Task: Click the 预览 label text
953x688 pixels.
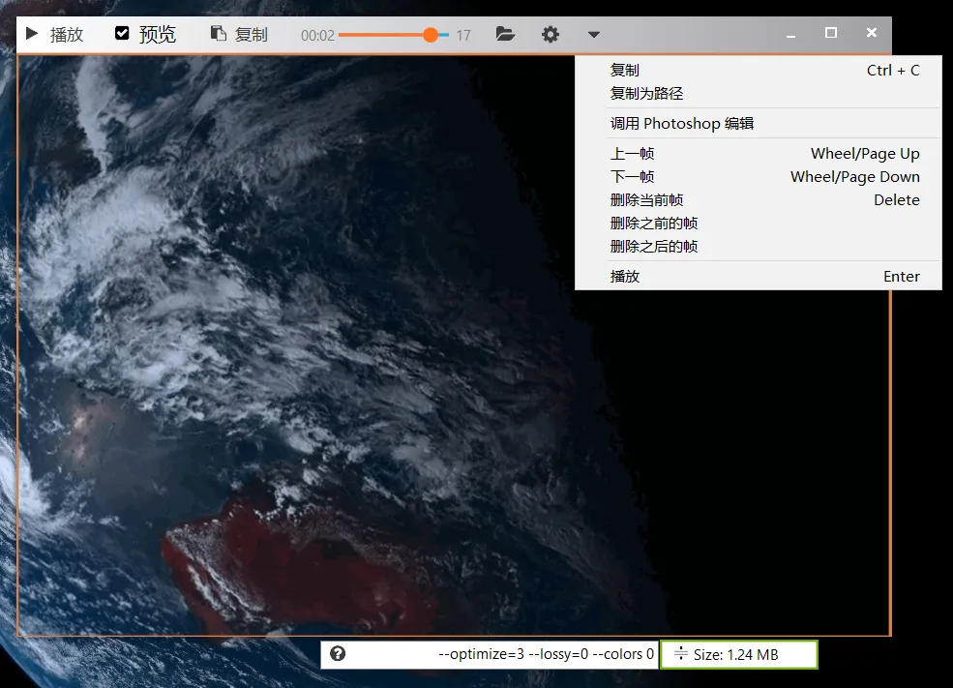Action: (x=158, y=34)
